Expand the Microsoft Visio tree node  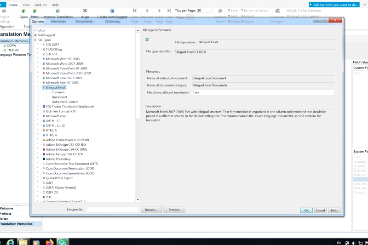pyautogui.click(x=38, y=115)
